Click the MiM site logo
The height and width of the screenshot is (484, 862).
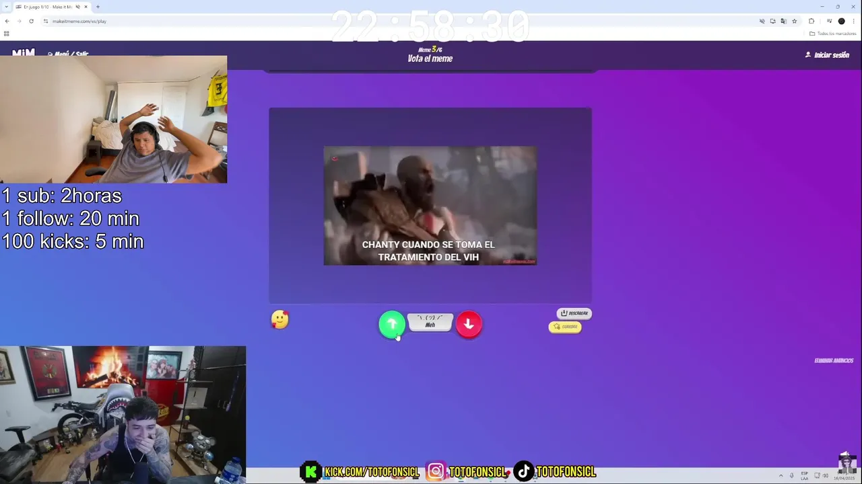(x=24, y=52)
